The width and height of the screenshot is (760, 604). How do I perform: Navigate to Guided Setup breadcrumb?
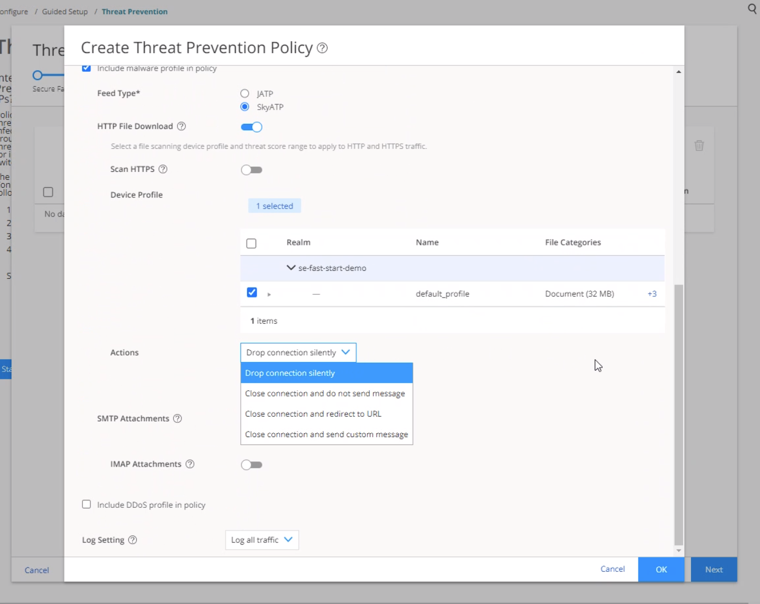click(64, 11)
